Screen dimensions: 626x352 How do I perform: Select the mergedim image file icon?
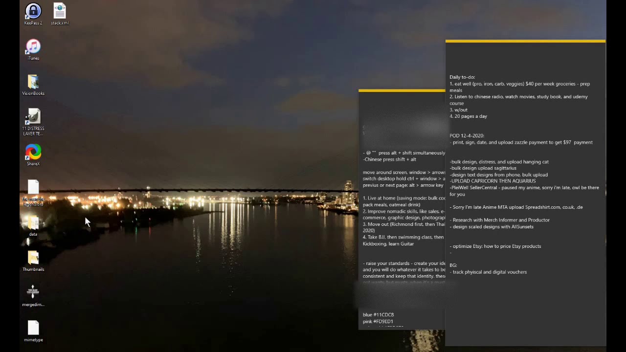pos(33,296)
